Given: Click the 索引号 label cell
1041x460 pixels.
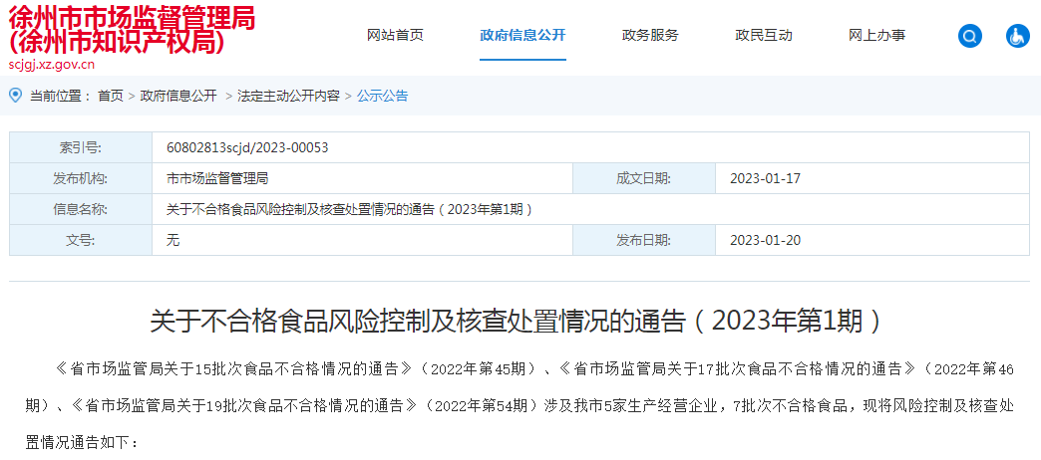Looking at the screenshot, I should tap(81, 147).
